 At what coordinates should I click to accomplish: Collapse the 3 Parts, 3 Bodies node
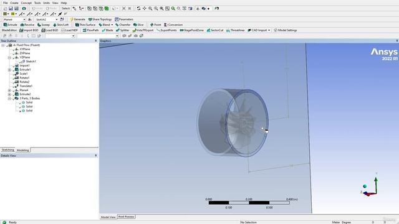click(9, 98)
